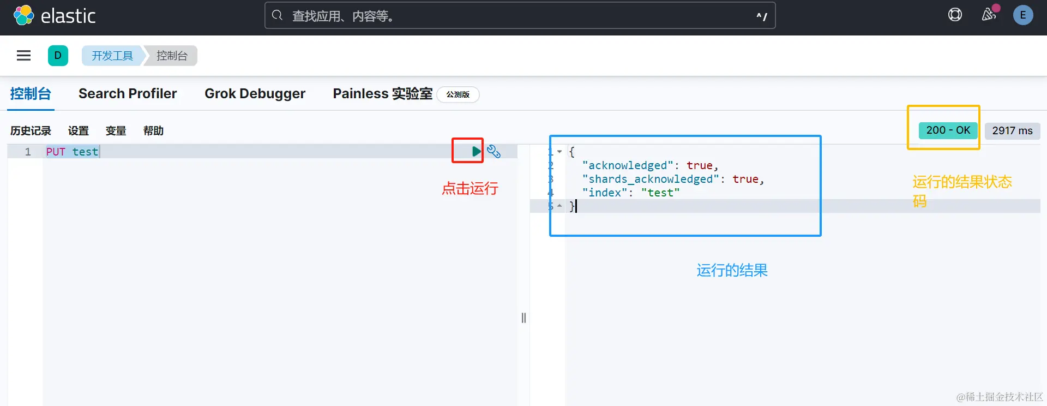
Task: Open the E user account avatar
Action: (x=1023, y=15)
